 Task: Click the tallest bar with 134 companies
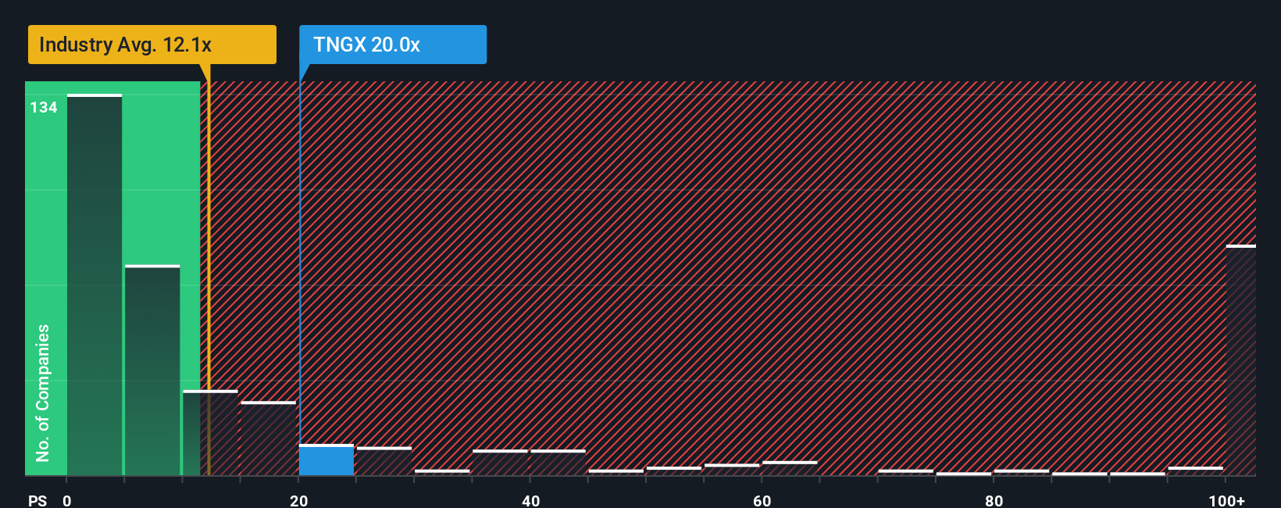(95, 285)
